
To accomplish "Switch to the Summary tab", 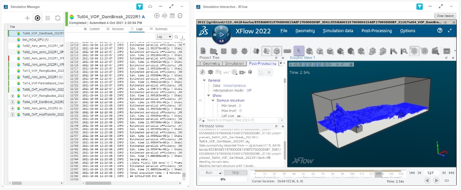I will point(158,29).
